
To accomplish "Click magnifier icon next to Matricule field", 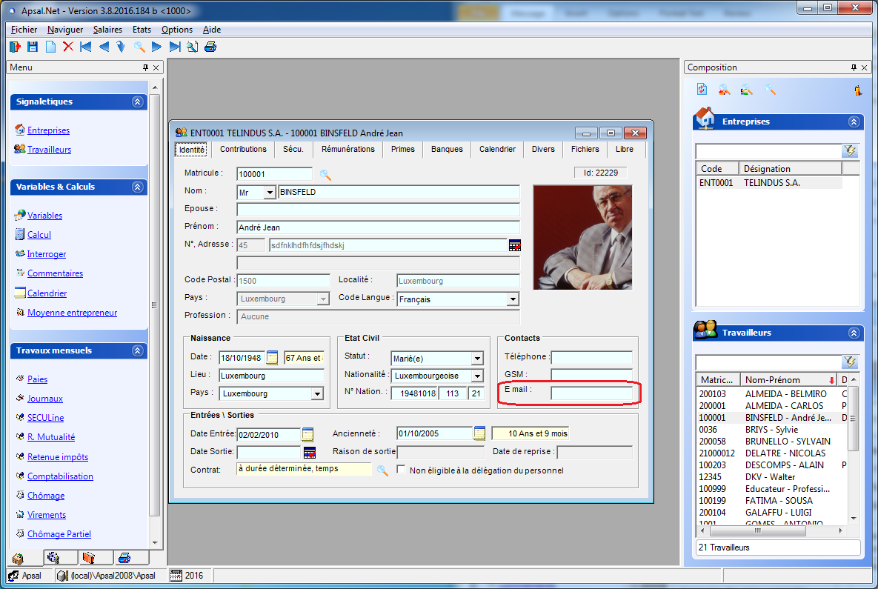I will click(325, 175).
